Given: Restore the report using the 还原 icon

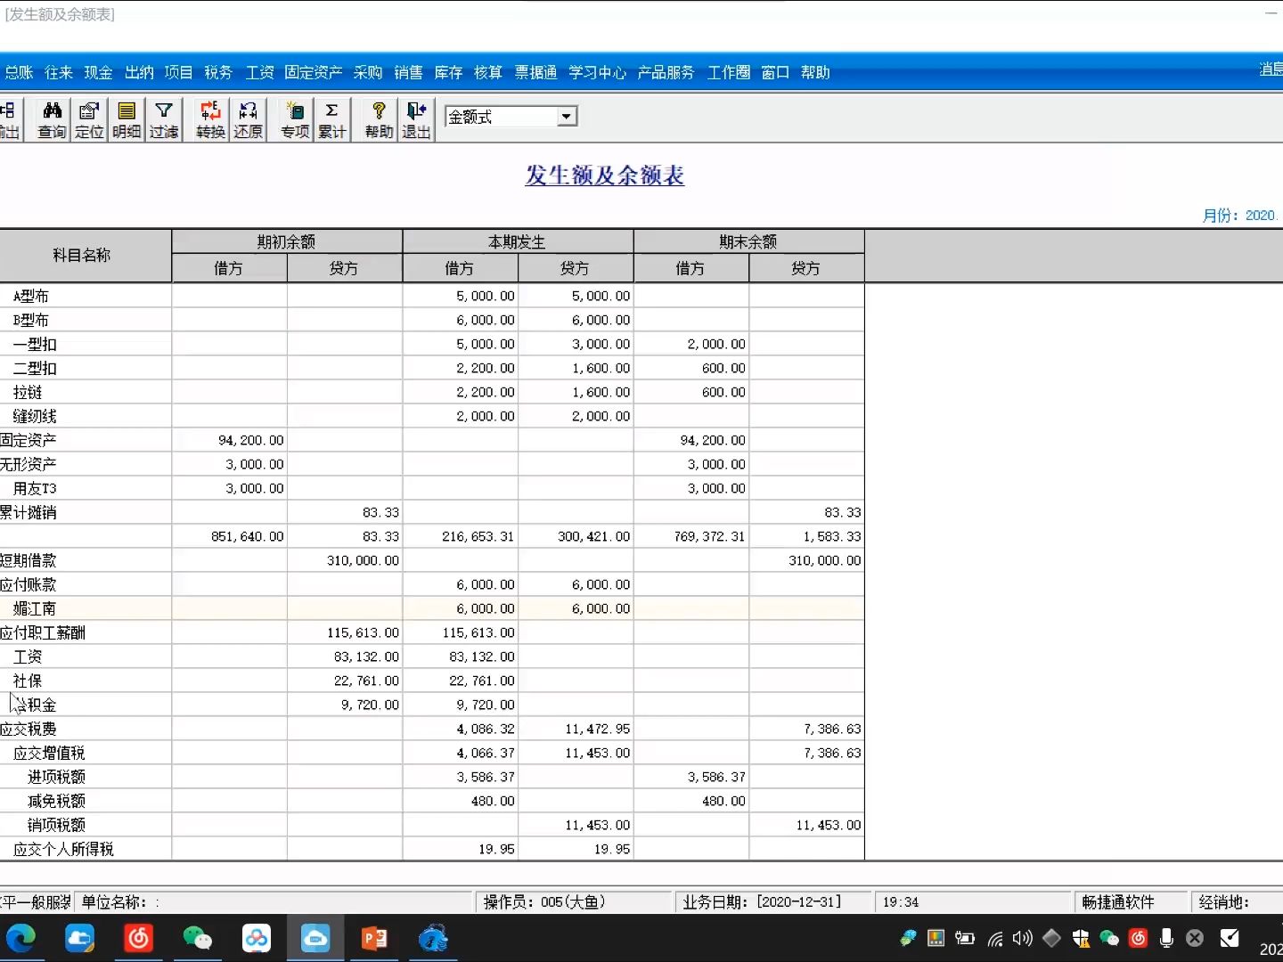Looking at the screenshot, I should click(248, 119).
